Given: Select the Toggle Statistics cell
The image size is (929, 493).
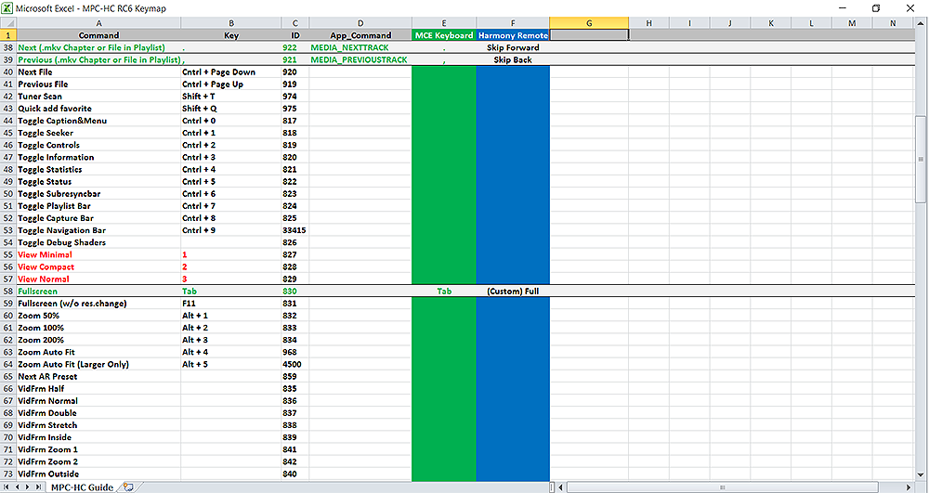Looking at the screenshot, I should [x=98, y=169].
